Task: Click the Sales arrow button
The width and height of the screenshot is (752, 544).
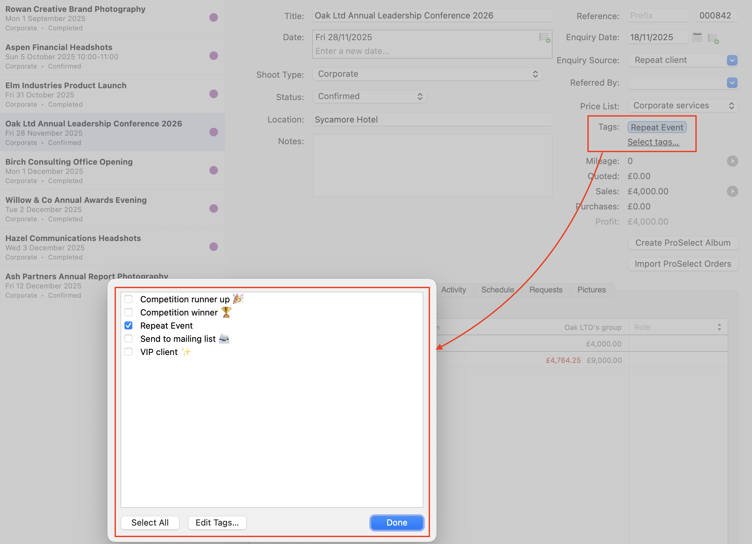Action: 732,191
